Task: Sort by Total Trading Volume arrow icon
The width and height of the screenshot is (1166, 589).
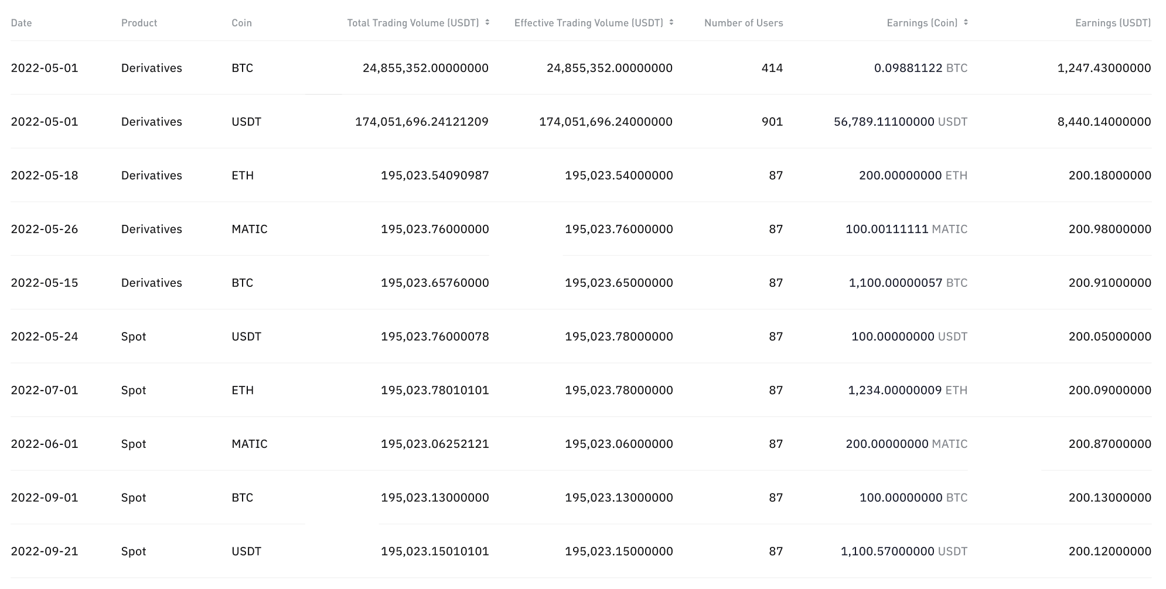Action: click(487, 22)
